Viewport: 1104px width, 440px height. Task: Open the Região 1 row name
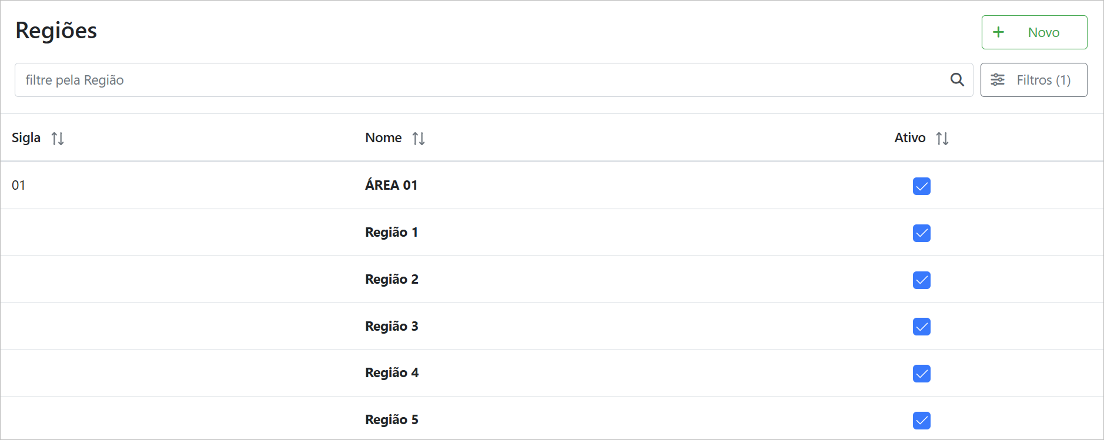pyautogui.click(x=392, y=233)
